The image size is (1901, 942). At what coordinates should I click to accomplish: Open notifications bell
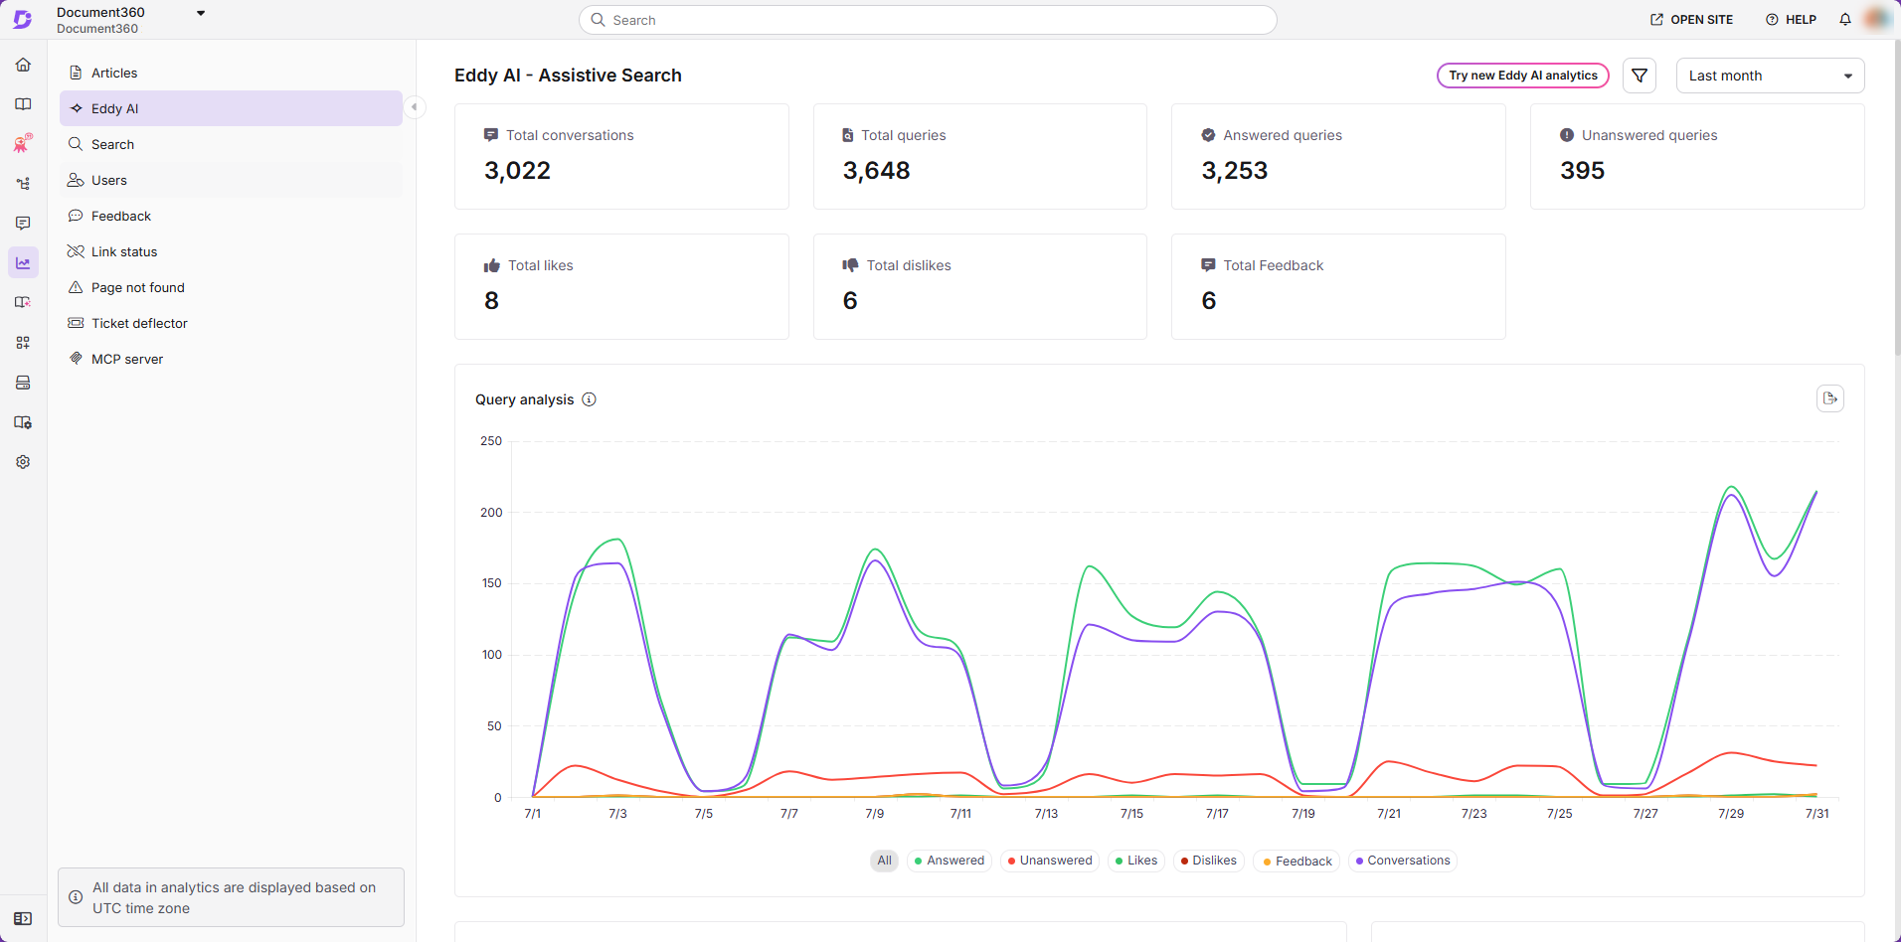1845,20
